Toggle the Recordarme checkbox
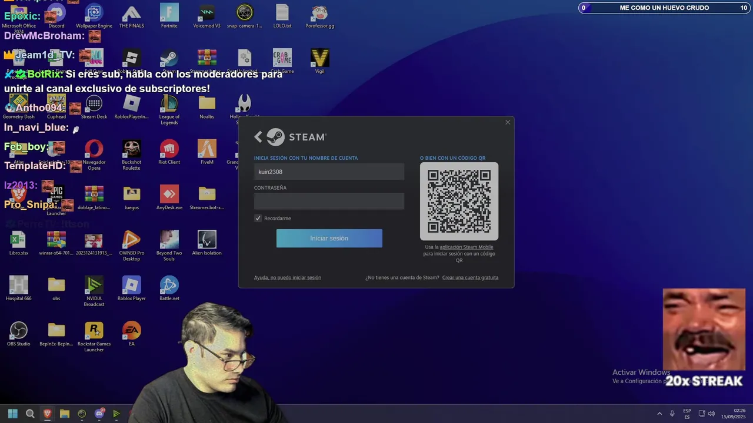The height and width of the screenshot is (423, 753). [x=258, y=218]
